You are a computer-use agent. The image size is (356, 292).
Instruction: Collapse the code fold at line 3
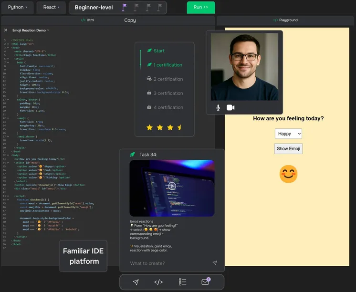pyautogui.click(x=8, y=48)
